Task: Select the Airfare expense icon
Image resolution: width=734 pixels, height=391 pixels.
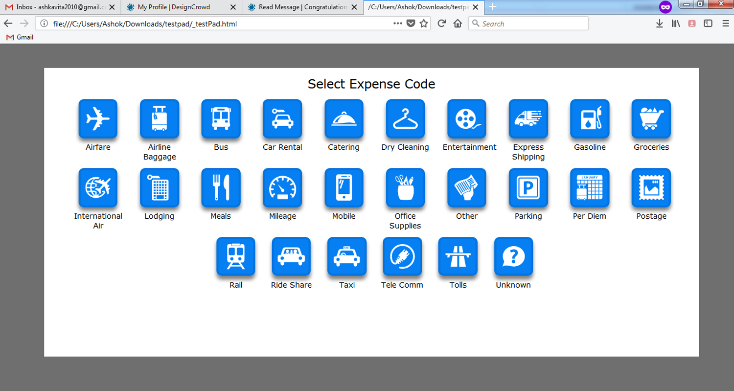Action: pyautogui.click(x=98, y=118)
